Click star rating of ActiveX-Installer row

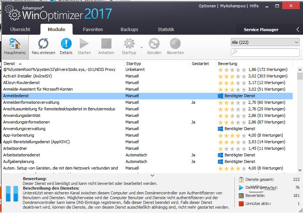232,76
